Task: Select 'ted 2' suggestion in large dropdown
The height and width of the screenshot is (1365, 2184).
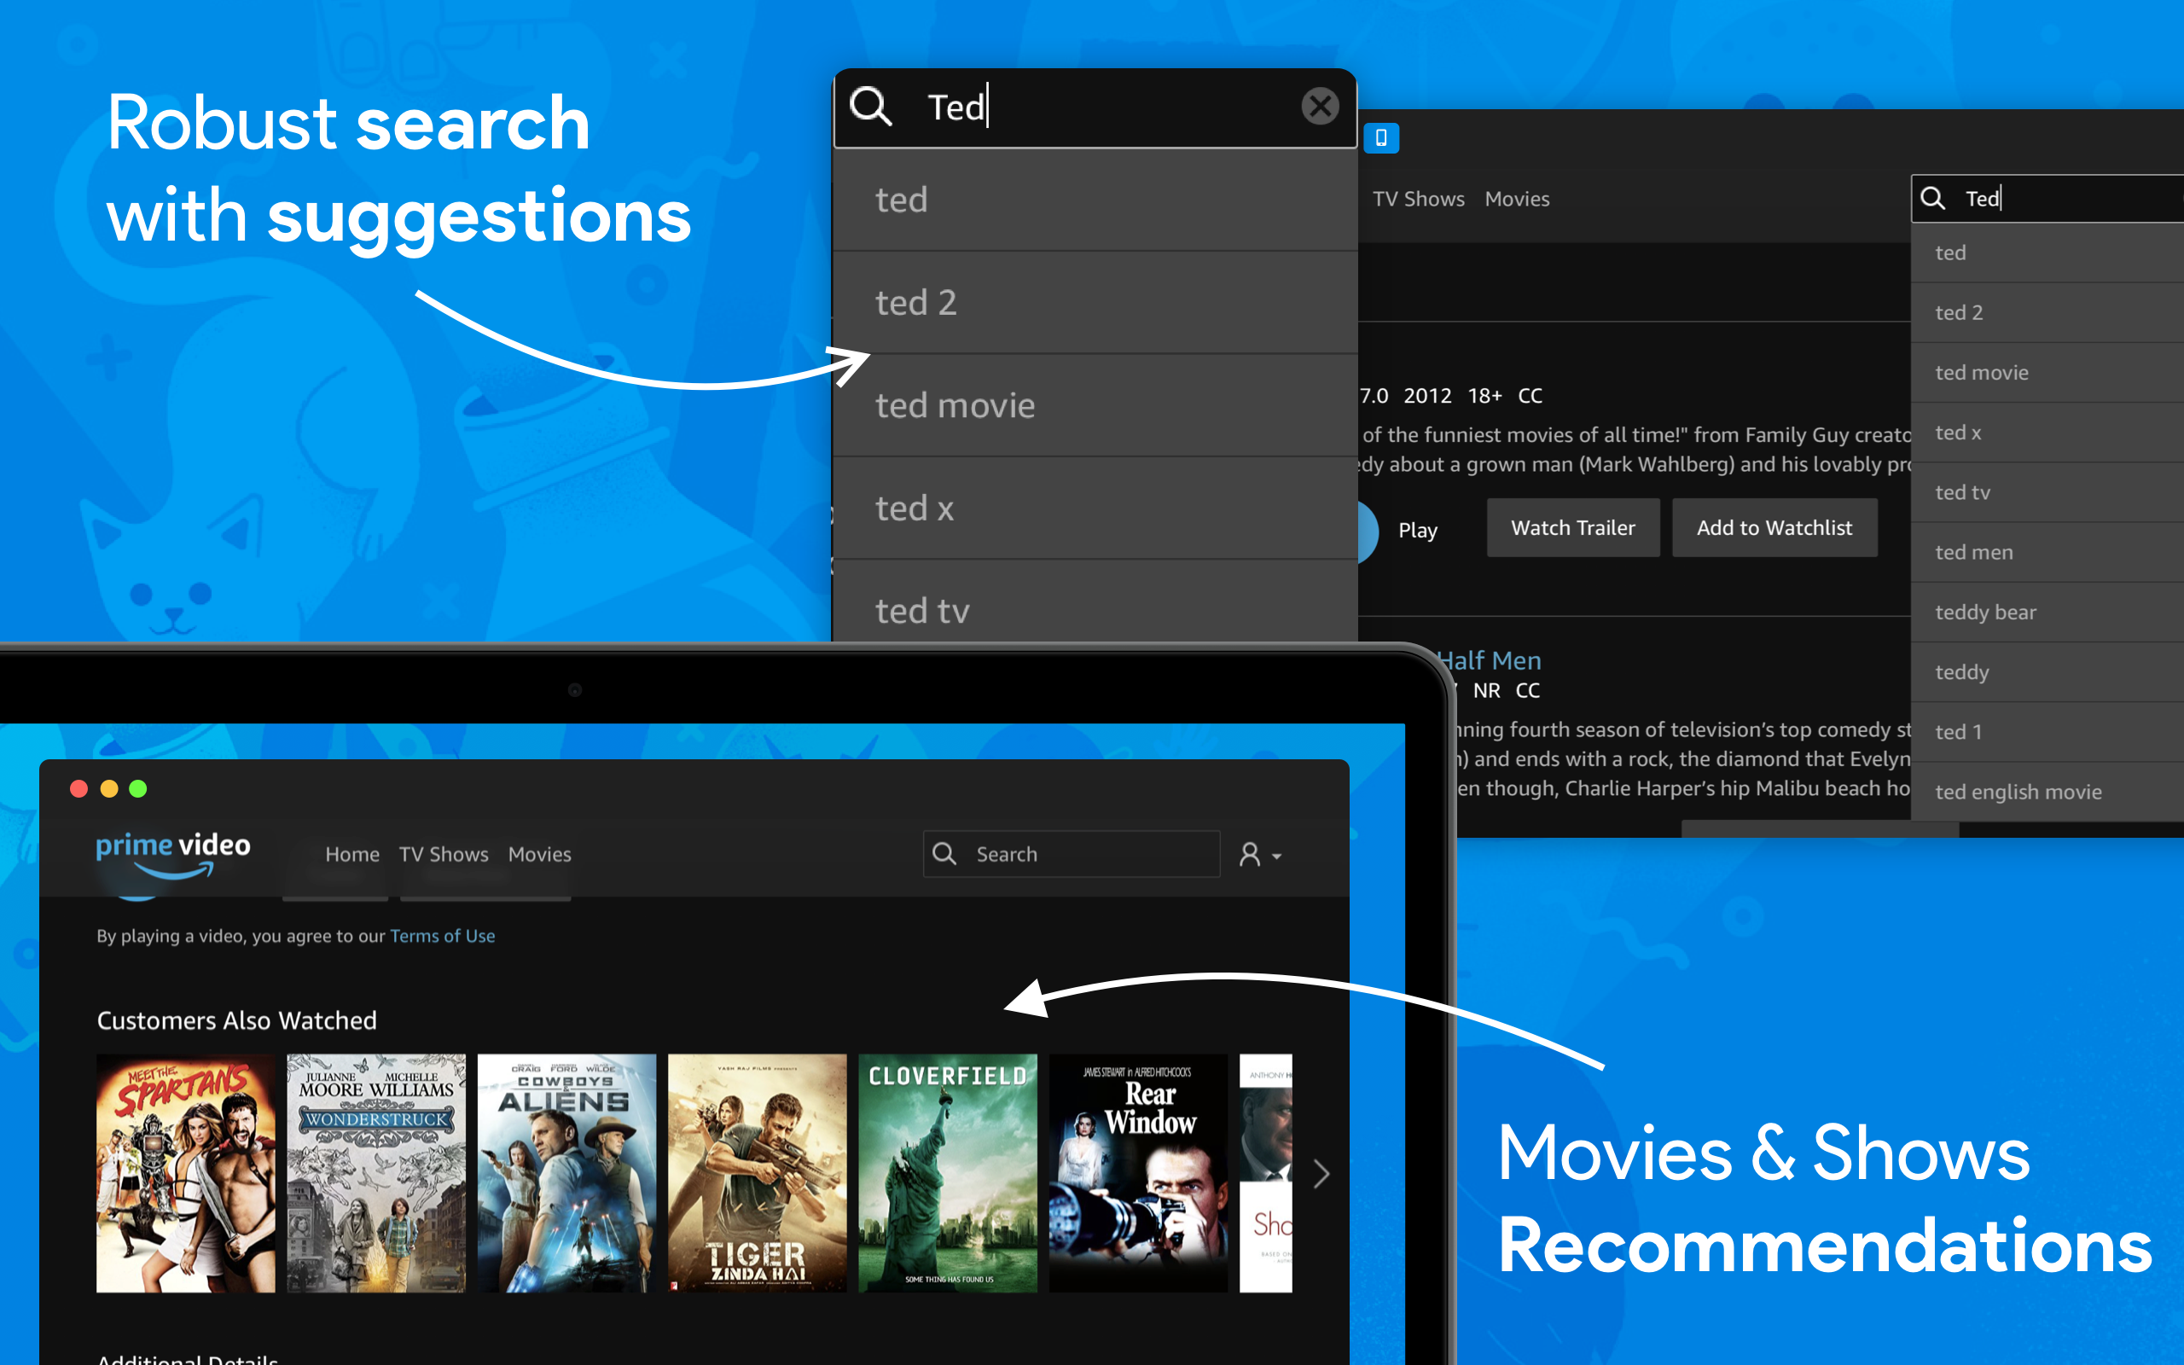Action: (x=1095, y=302)
